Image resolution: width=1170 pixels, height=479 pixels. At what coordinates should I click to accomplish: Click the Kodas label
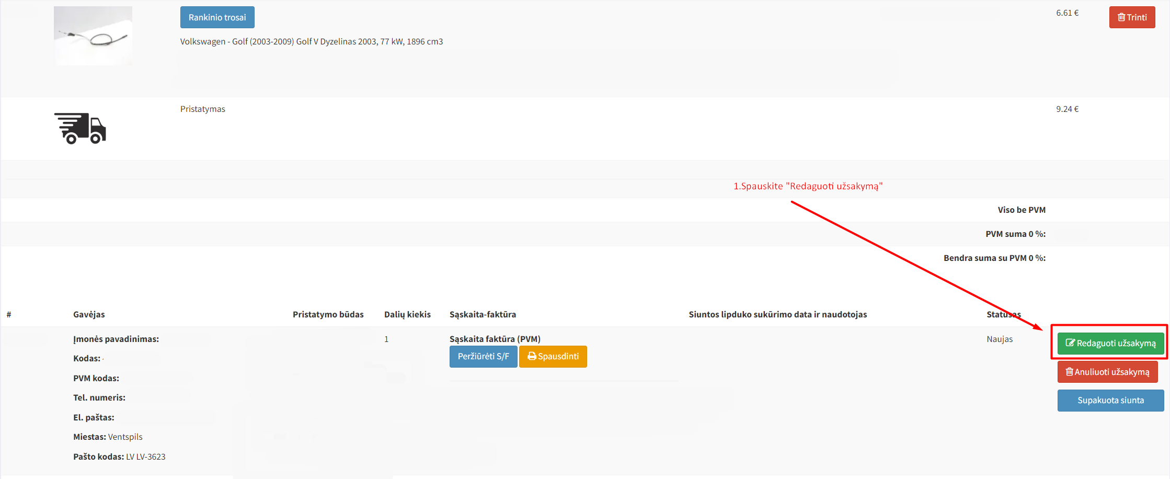pos(87,358)
